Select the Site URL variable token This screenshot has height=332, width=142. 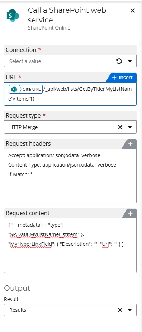(x=26, y=89)
